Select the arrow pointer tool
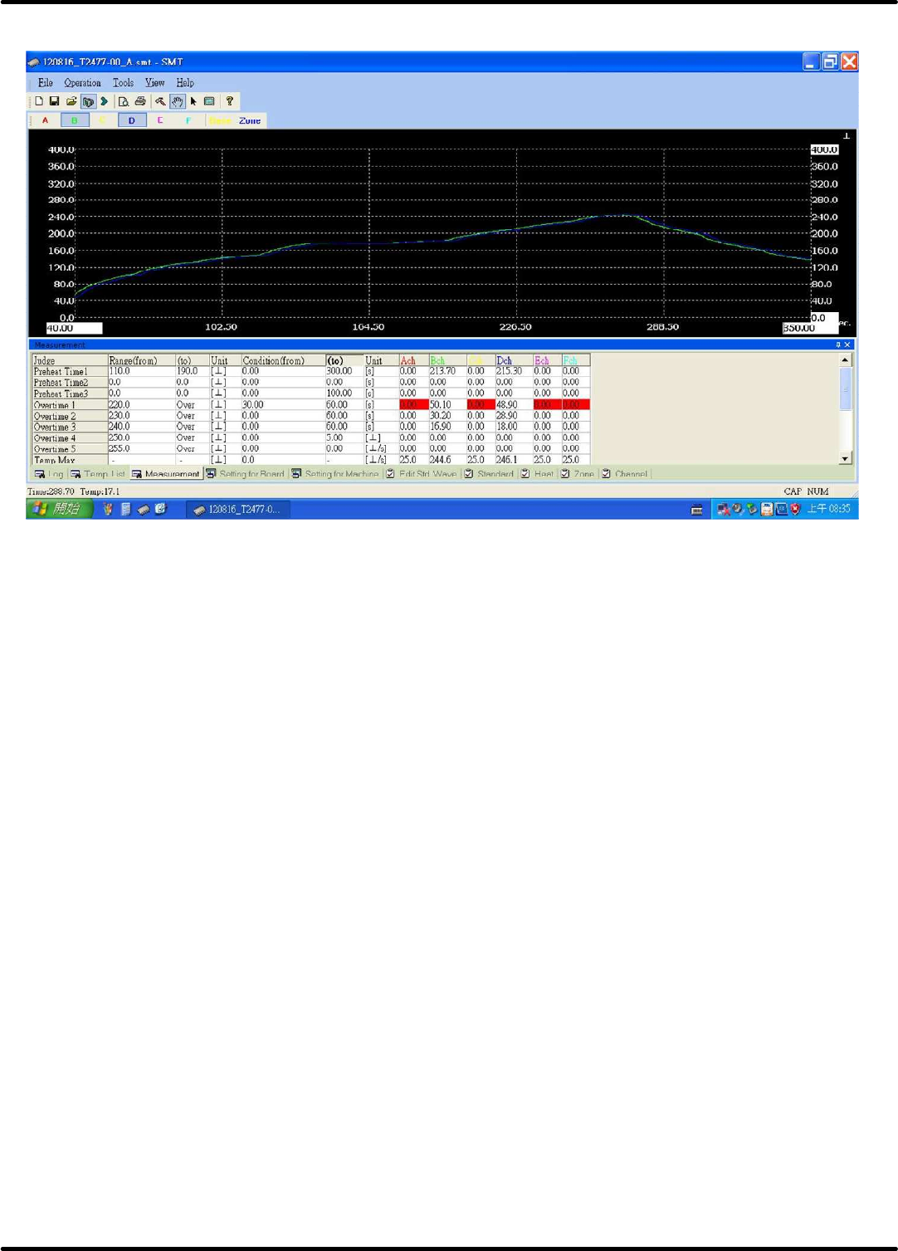Screen dimensions: 898x1251 click(193, 101)
